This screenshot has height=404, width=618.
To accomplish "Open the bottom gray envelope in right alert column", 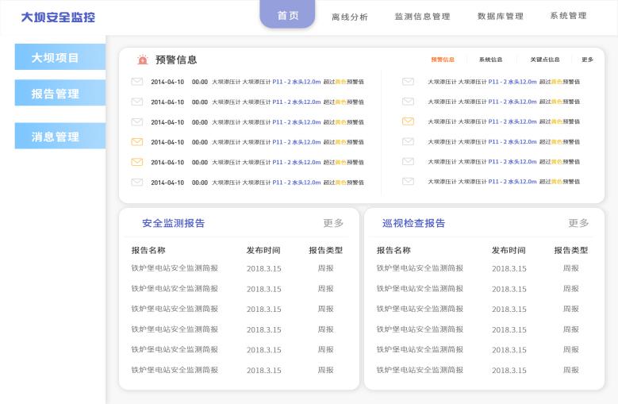I will [x=408, y=181].
